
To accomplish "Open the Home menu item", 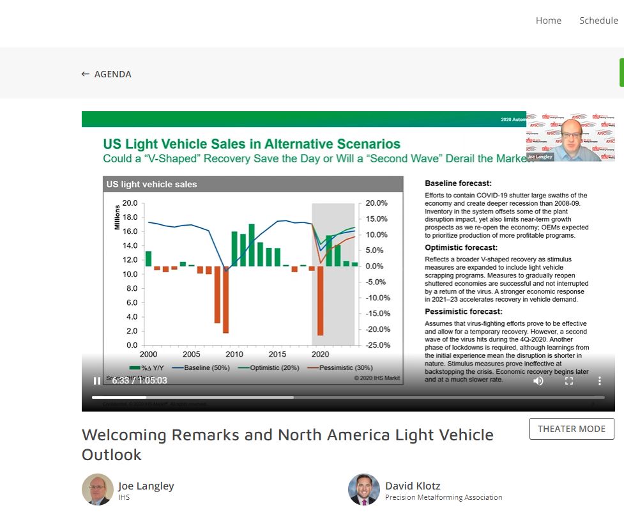I will point(549,20).
